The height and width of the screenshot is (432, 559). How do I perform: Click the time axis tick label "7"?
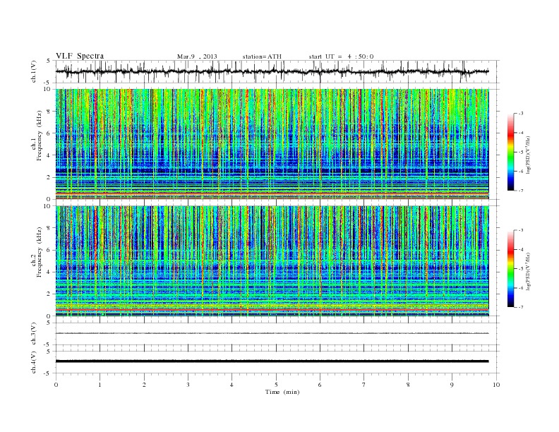click(x=364, y=385)
